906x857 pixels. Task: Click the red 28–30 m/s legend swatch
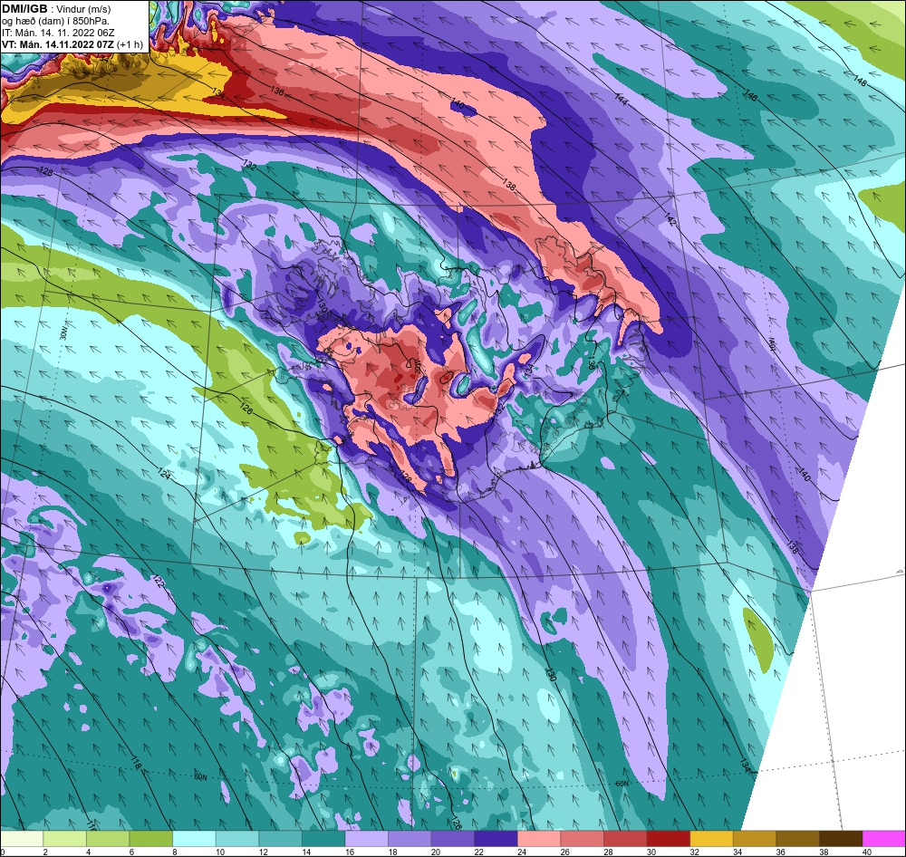coord(625,839)
